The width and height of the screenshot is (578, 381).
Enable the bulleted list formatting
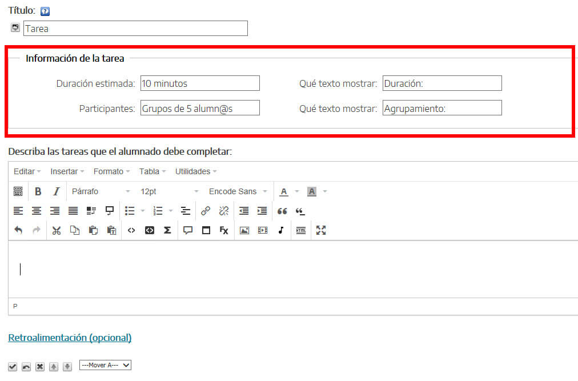(x=130, y=211)
